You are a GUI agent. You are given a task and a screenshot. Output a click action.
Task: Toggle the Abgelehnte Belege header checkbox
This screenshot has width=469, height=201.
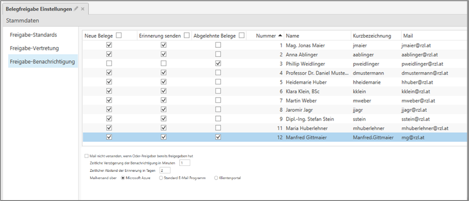(x=241, y=35)
